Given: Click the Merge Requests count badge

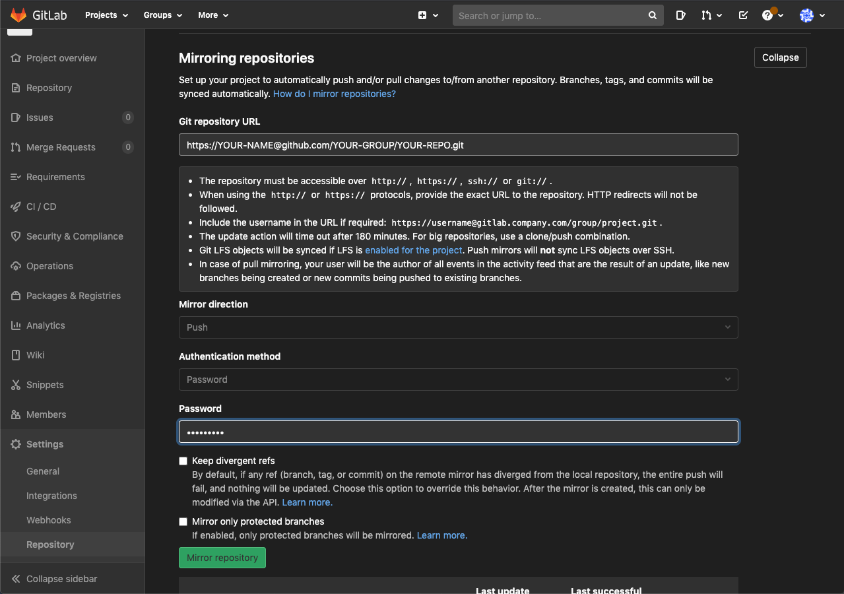Looking at the screenshot, I should (128, 147).
